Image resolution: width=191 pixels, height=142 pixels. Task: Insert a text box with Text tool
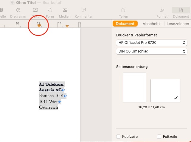[x=35, y=12]
